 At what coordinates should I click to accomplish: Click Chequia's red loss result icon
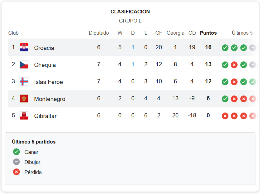coord(234,65)
